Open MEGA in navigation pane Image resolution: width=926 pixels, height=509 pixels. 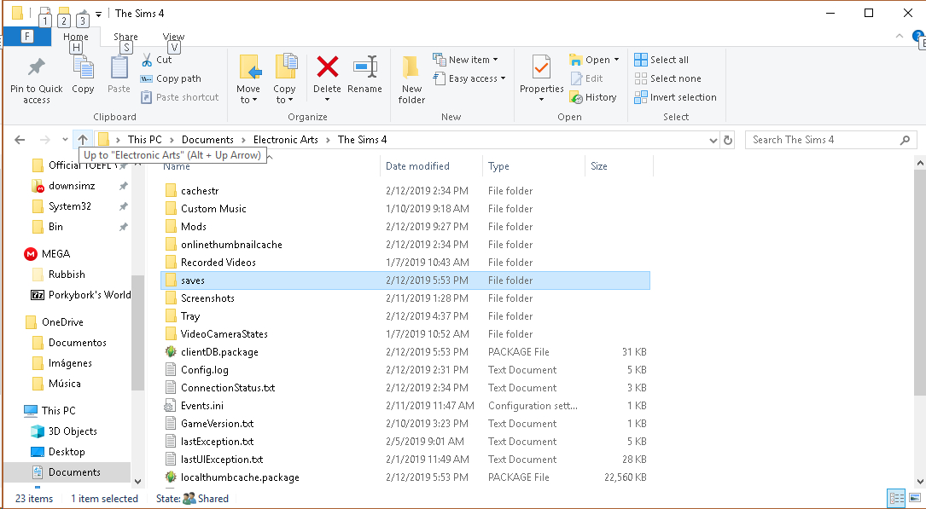pos(47,253)
